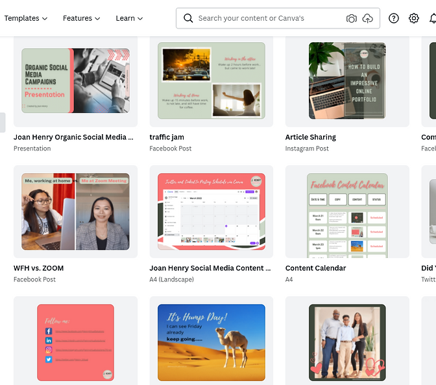Open the It's Hump Day camel design
The height and width of the screenshot is (385, 436).
[212, 342]
